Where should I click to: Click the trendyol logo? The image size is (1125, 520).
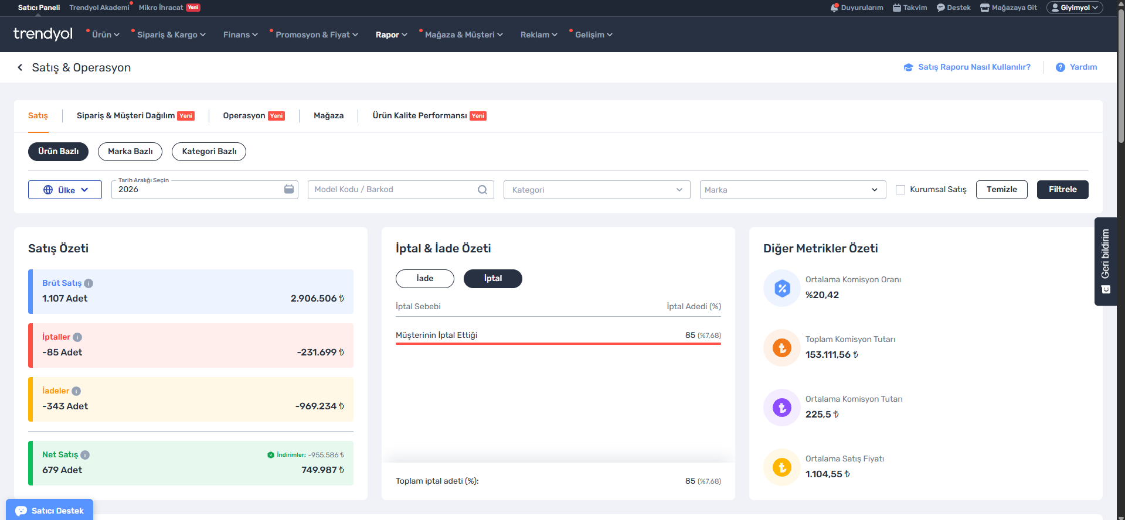(43, 34)
